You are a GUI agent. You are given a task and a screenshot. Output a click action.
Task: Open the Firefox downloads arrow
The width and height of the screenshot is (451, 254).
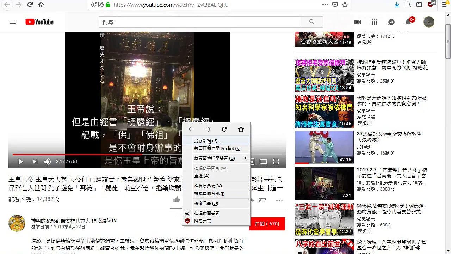pos(396,5)
